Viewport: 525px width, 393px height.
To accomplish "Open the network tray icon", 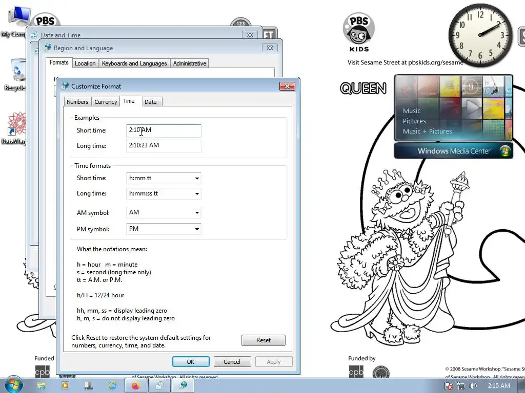I will click(461, 386).
